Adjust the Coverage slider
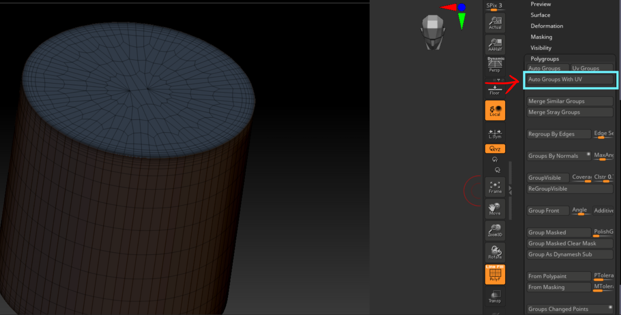621x315 pixels. coord(581,178)
